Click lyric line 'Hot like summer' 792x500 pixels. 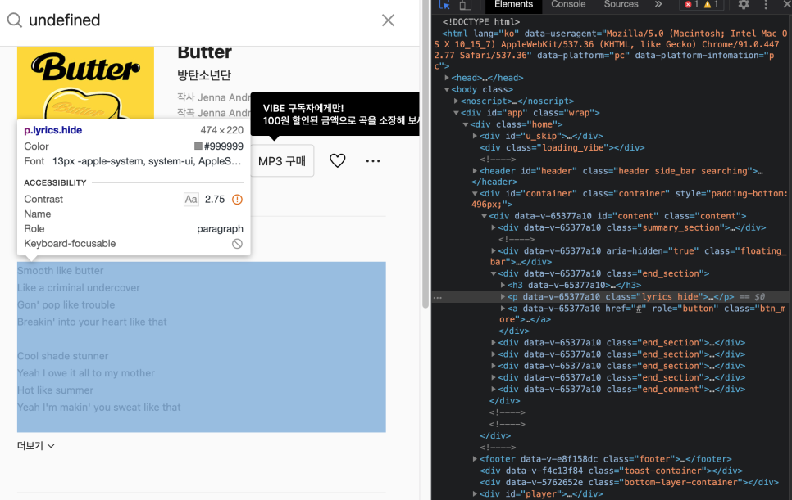55,390
